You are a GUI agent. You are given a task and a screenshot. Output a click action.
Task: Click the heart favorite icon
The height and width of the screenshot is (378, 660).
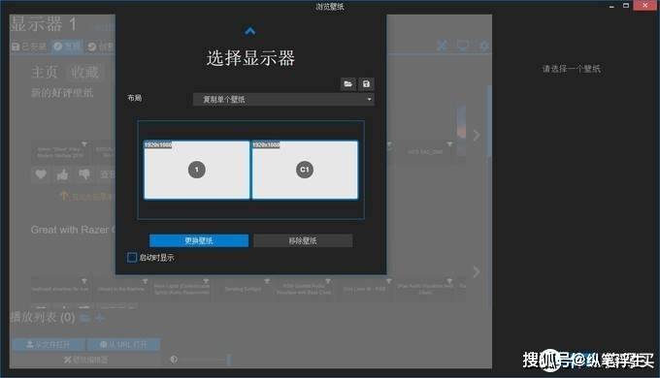coord(41,174)
